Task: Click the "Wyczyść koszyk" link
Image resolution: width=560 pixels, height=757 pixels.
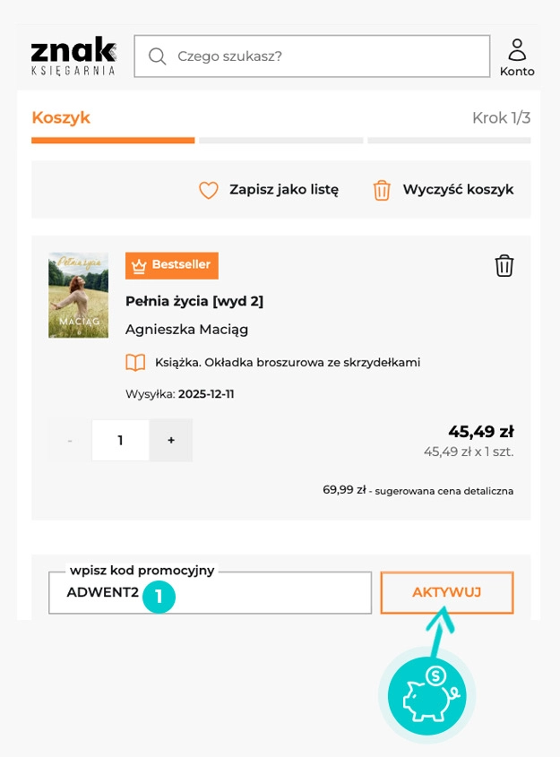Action: [x=458, y=190]
